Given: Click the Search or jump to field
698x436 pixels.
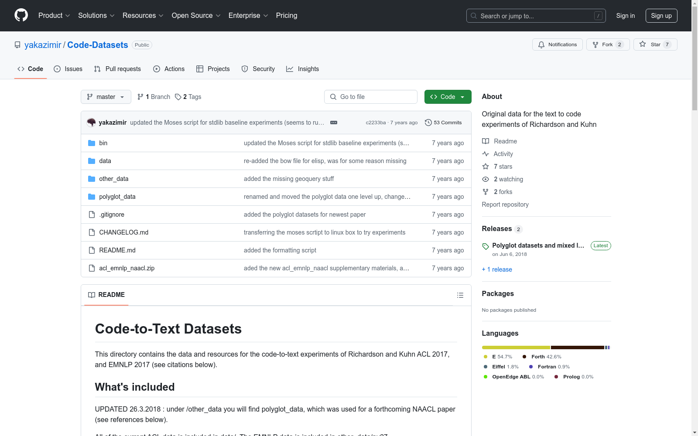Looking at the screenshot, I should 536,16.
